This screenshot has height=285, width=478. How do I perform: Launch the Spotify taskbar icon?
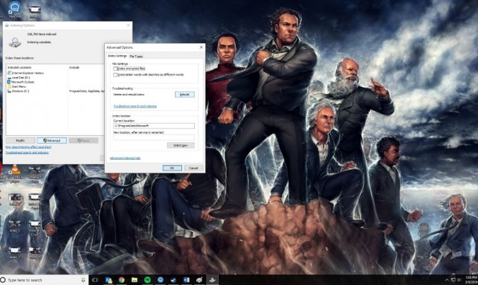(148, 280)
